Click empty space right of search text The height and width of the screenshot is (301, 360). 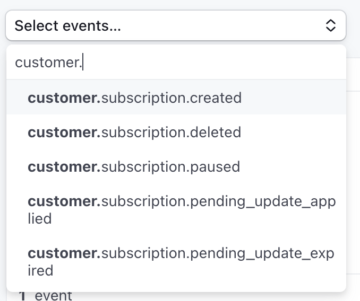223,63
